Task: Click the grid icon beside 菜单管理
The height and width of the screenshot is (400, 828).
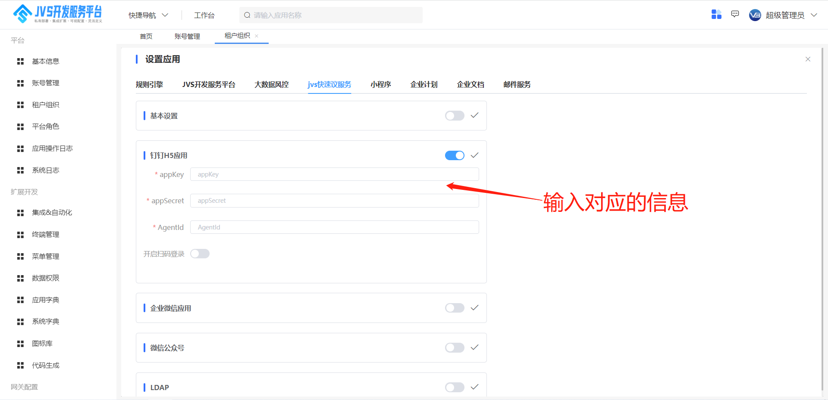Action: 20,256
